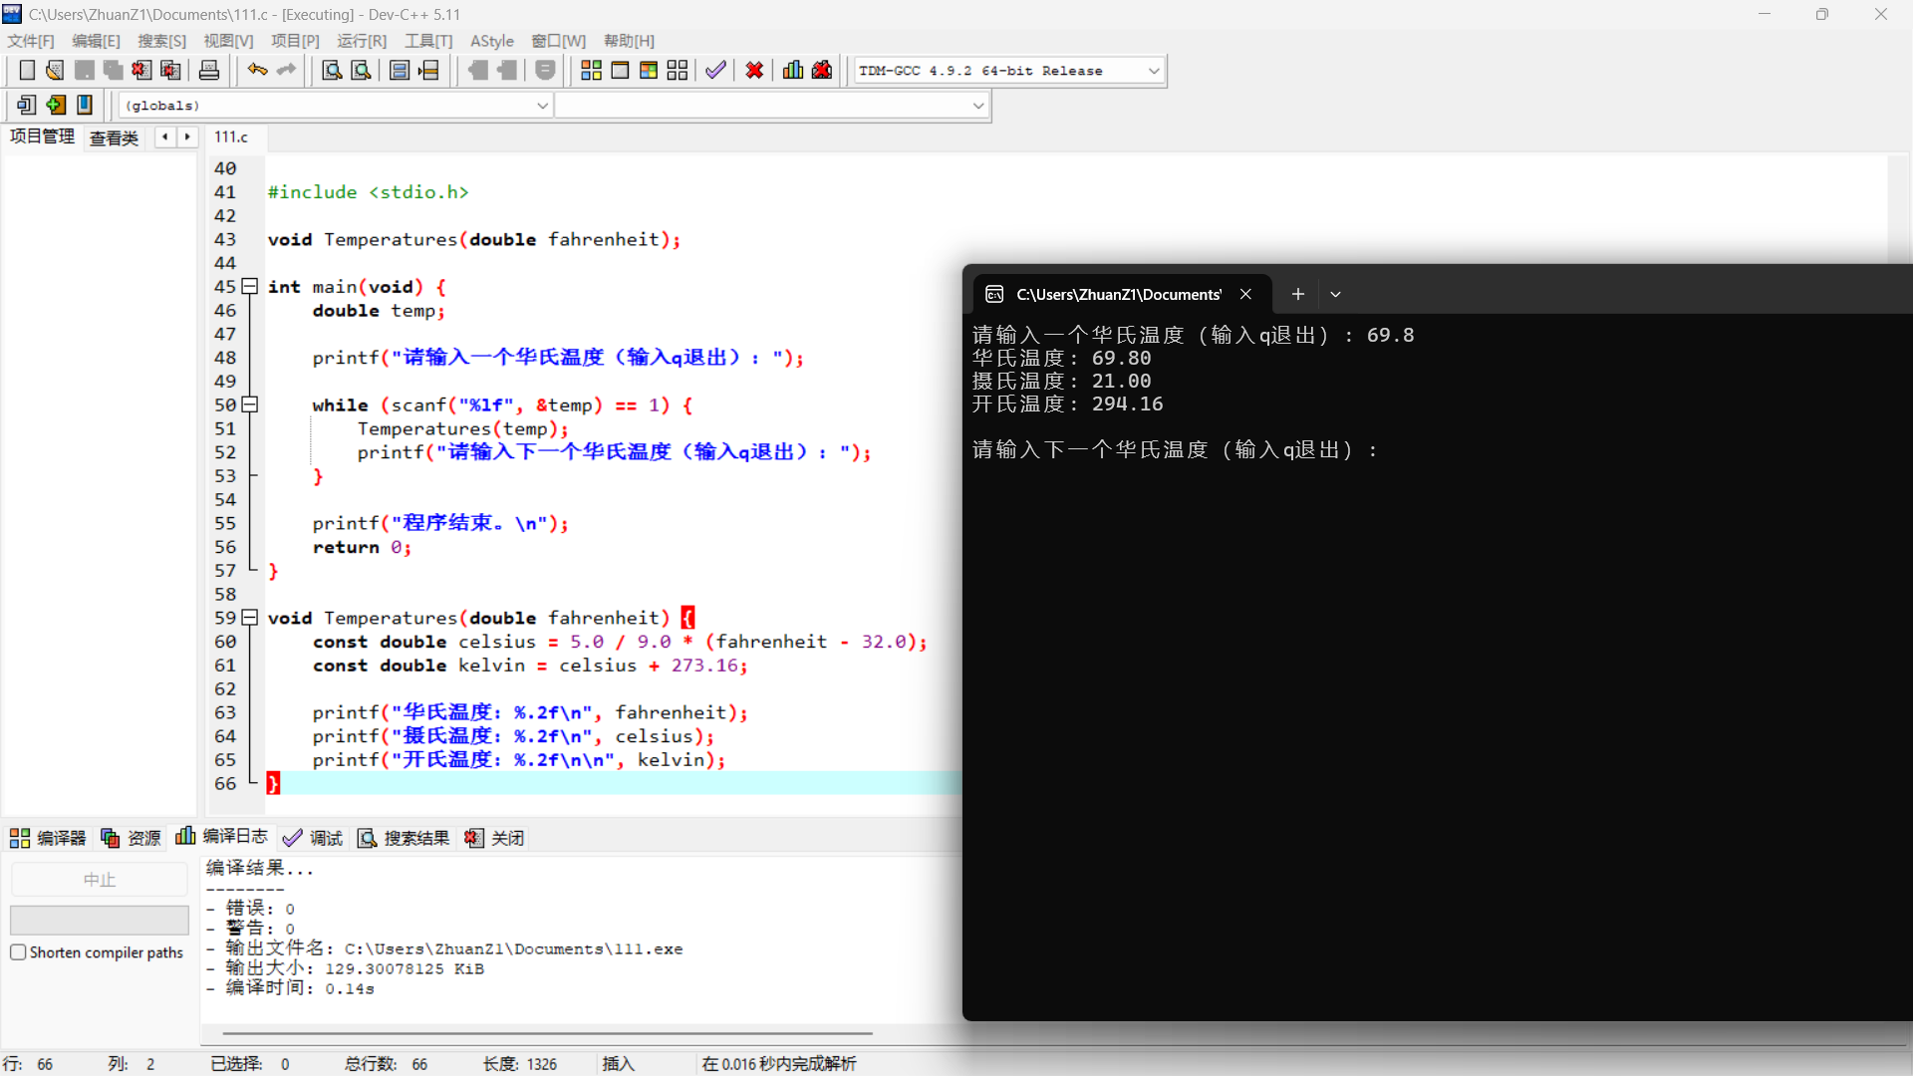Collapse Temperatures function fold at line 59
This screenshot has height=1076, width=1913.
tap(250, 618)
